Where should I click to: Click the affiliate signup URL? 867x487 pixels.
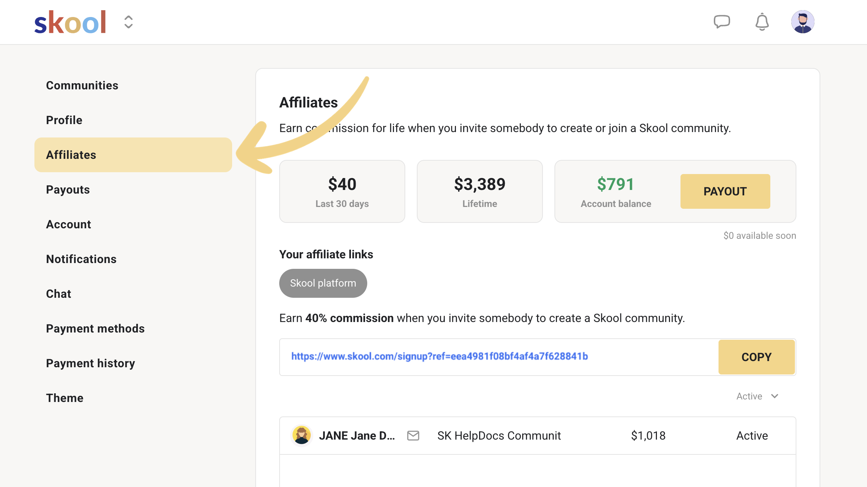click(x=439, y=356)
